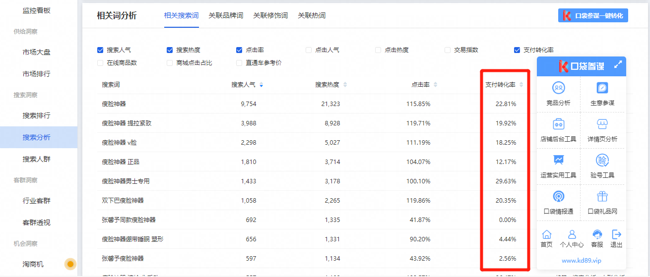Screen dimensions: 650x277
Task: Click the 口袋参谋 panel header logo
Action: click(581, 66)
